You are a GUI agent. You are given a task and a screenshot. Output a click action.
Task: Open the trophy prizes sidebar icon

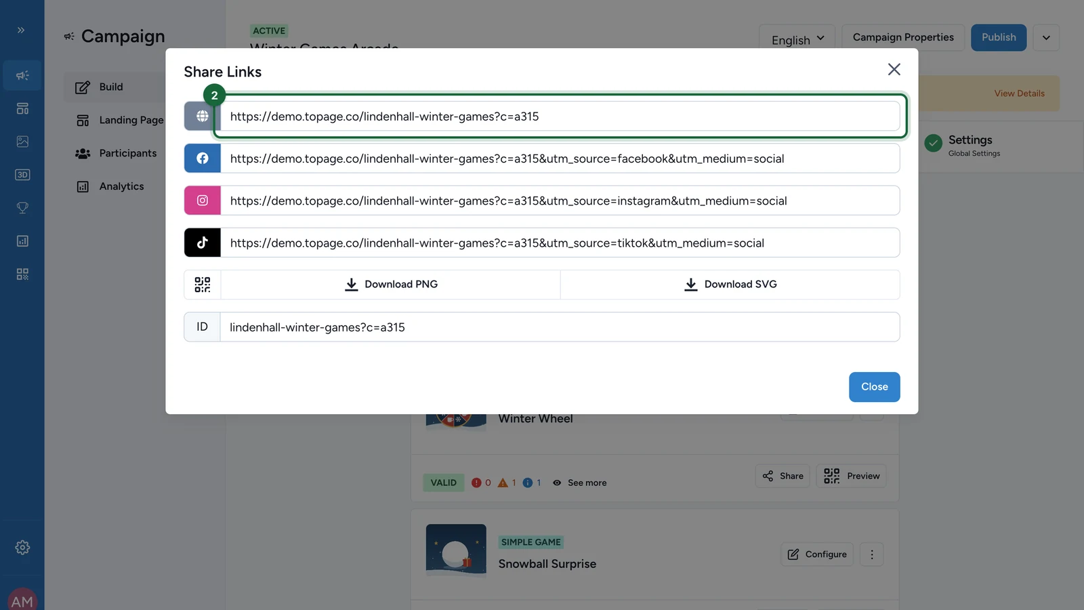pos(22,208)
